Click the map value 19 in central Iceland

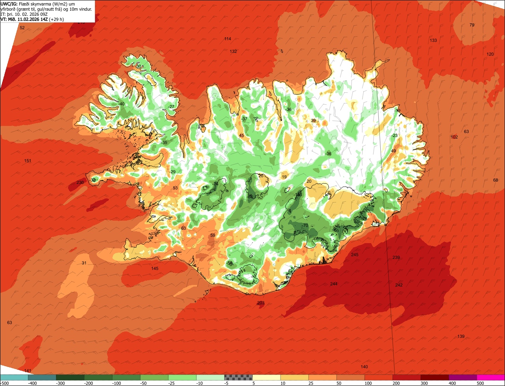(x=284, y=177)
